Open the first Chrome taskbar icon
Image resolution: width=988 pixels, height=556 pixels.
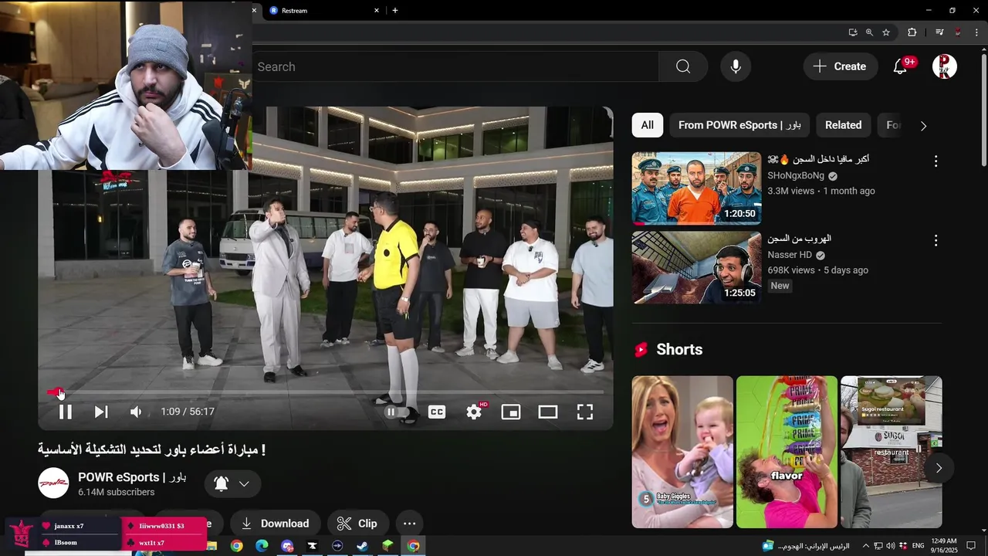click(x=236, y=546)
